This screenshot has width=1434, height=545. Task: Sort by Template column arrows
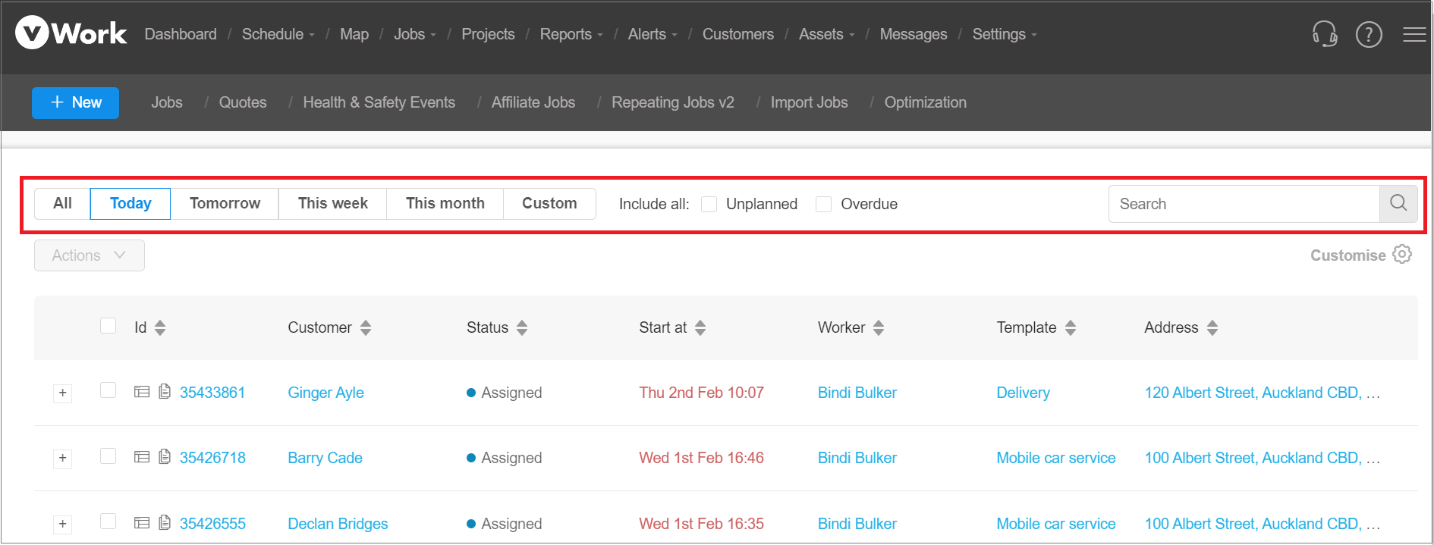[1071, 327]
